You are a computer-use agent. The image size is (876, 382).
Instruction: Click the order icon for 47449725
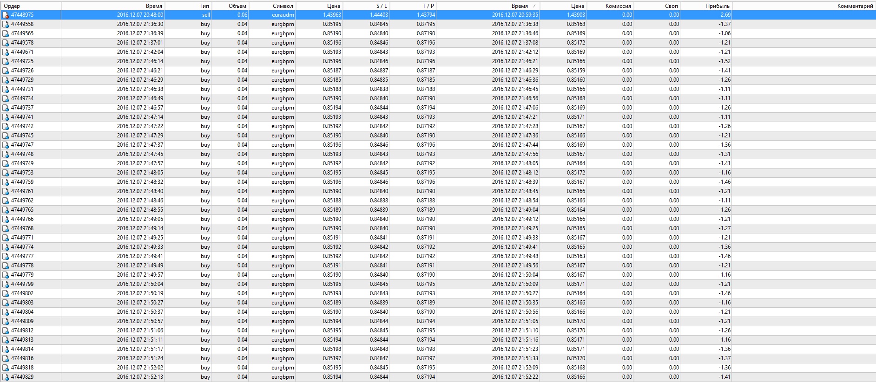(x=6, y=61)
